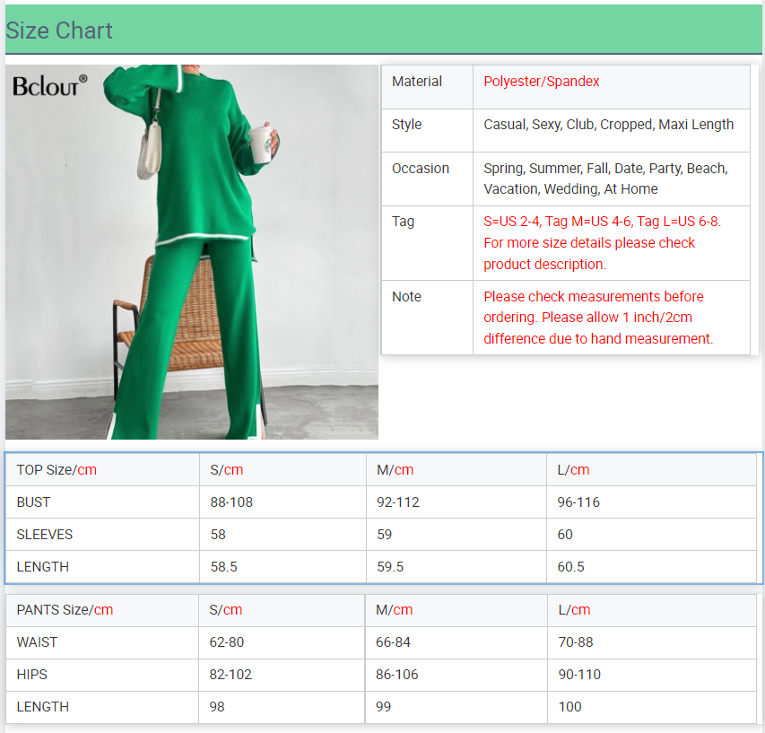Click the BUST value 96-116
Image resolution: width=765 pixels, height=733 pixels.
click(x=578, y=502)
